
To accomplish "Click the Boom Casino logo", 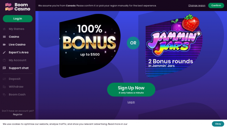I will (x=18, y=7).
